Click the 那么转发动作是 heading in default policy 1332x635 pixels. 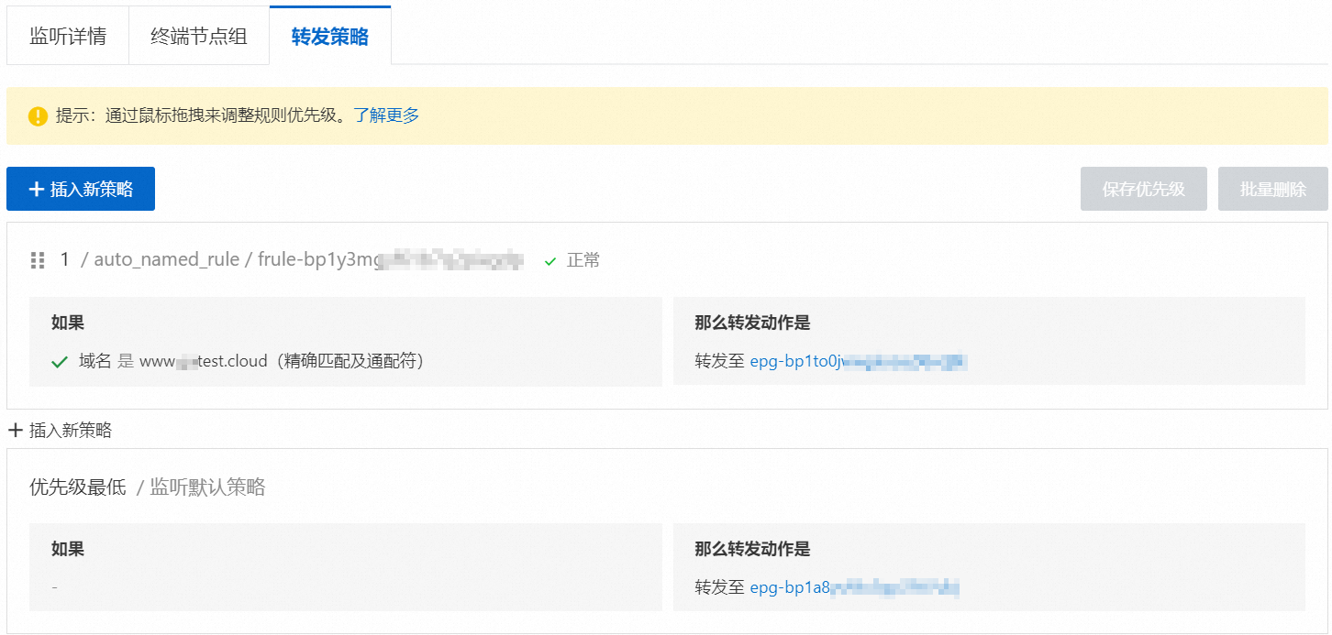point(753,549)
